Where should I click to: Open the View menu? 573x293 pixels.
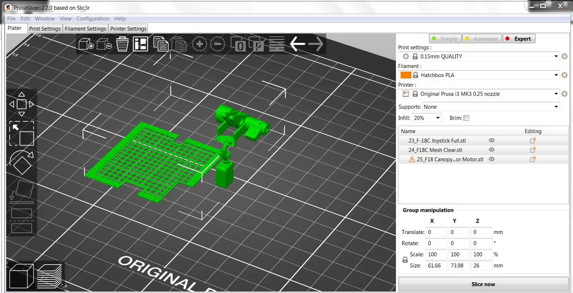pos(66,19)
